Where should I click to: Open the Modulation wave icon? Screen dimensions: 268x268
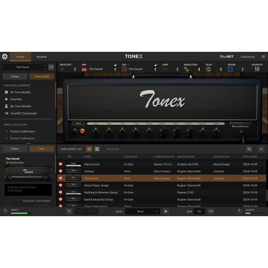[x=186, y=69]
